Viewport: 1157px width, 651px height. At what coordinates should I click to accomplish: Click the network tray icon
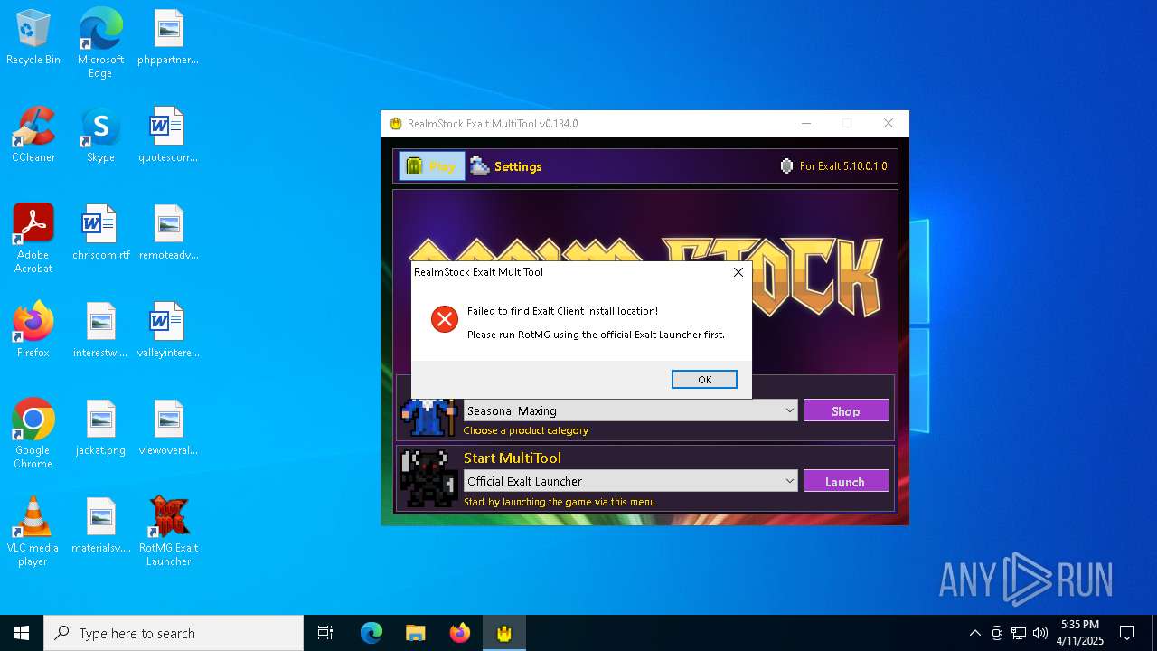click(1019, 633)
